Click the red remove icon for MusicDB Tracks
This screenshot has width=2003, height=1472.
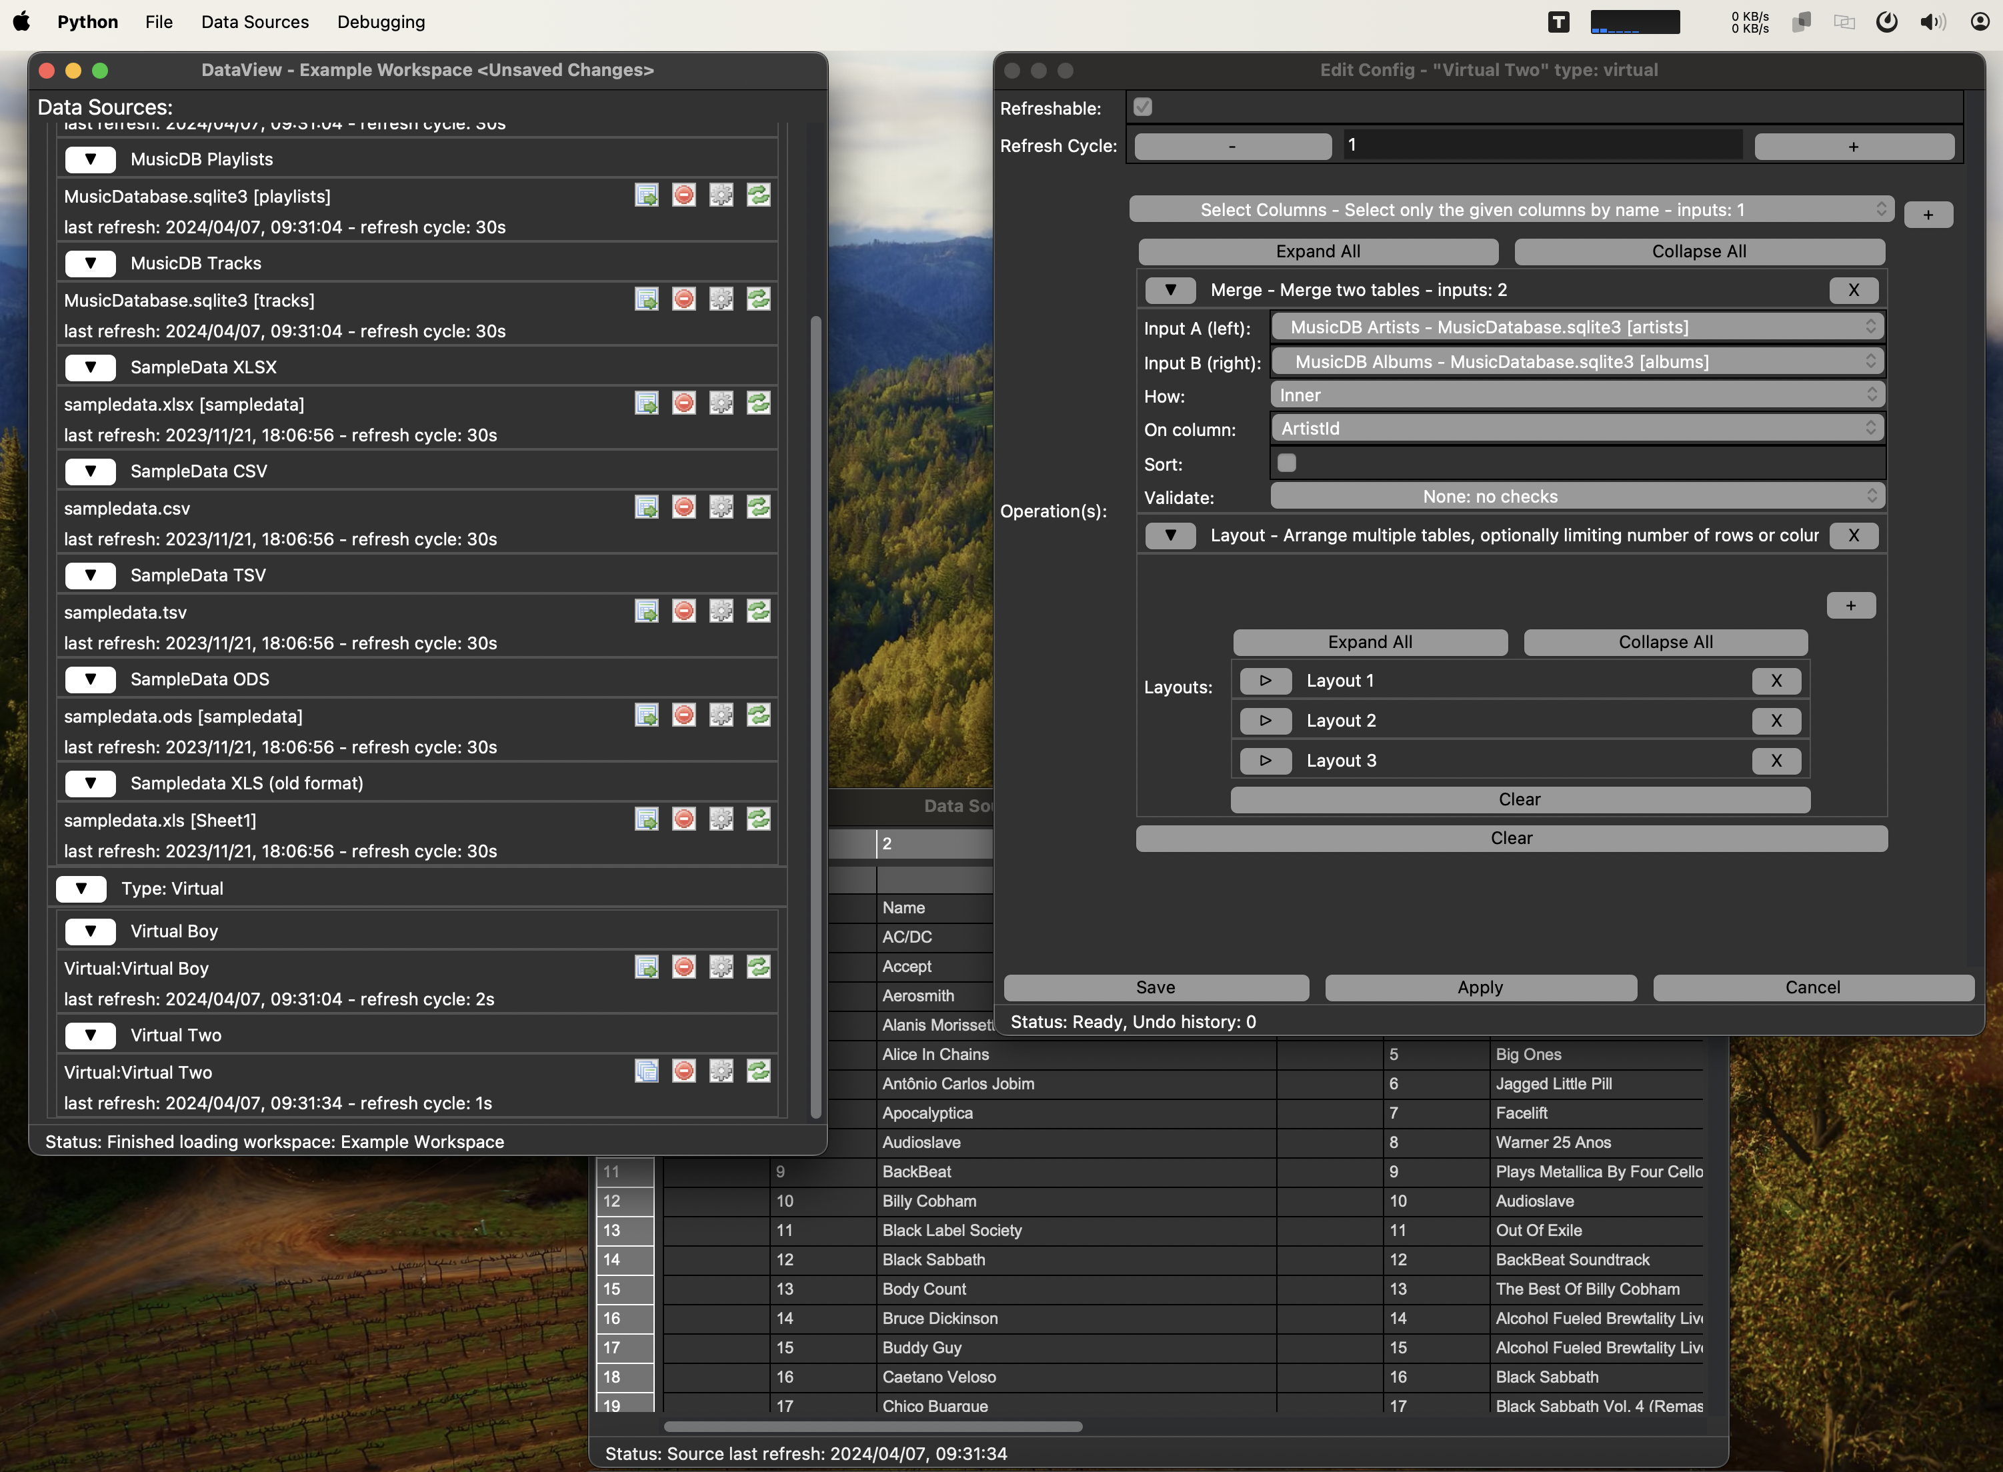tap(683, 299)
